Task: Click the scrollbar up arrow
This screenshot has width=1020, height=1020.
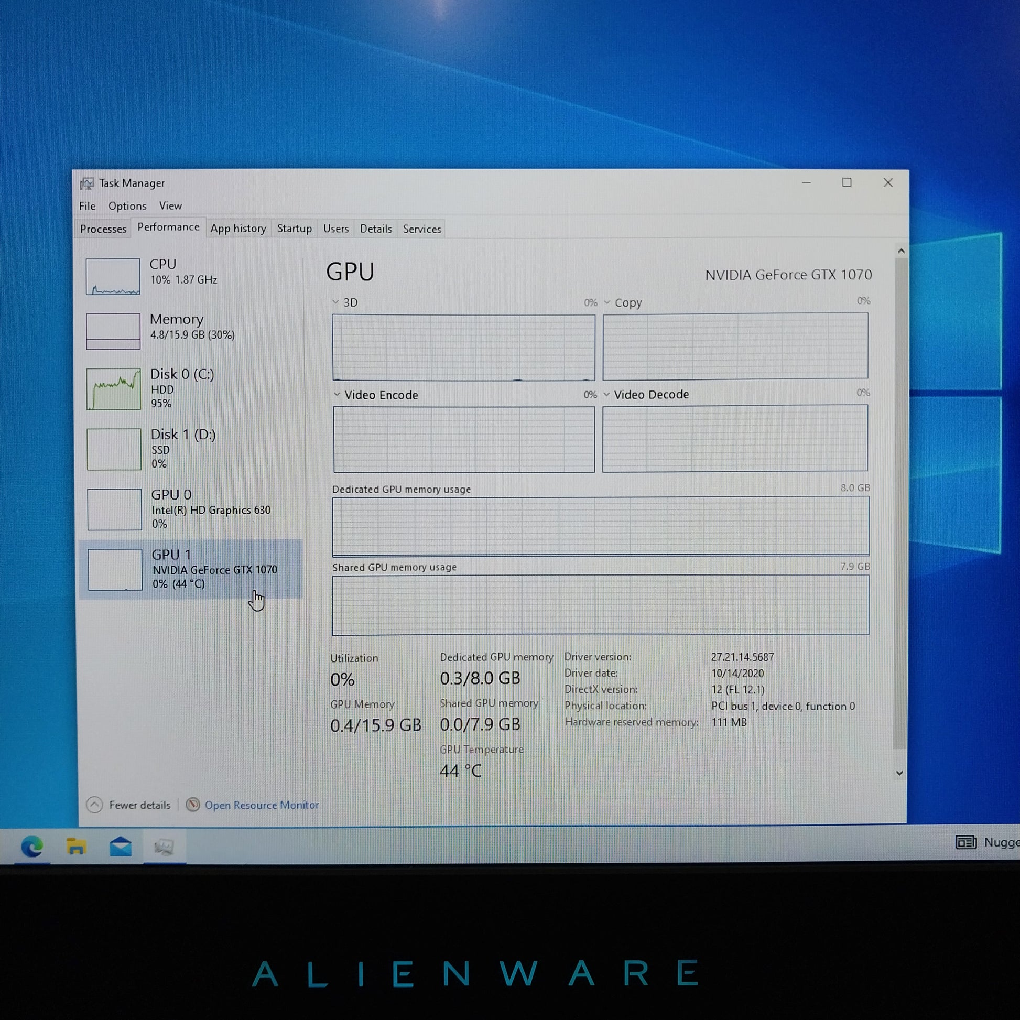Action: click(901, 251)
